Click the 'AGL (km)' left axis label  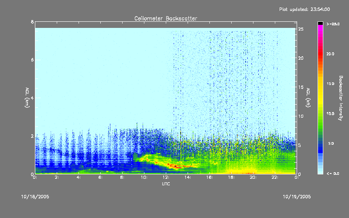click(27, 98)
